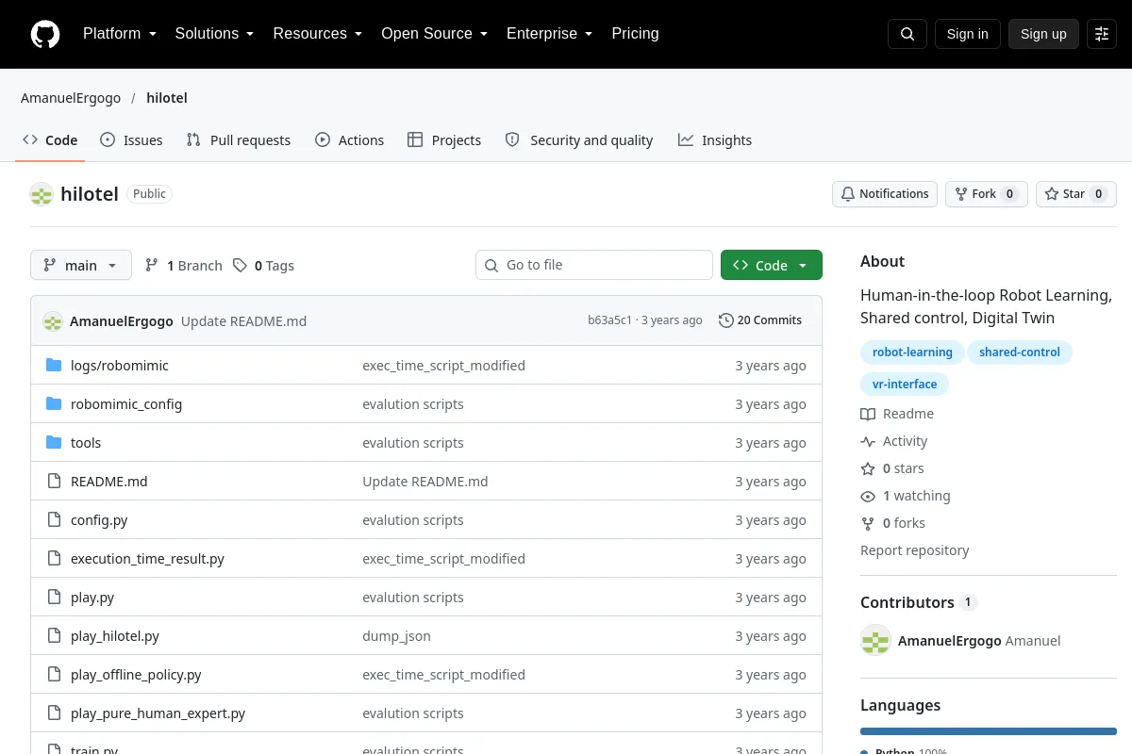Open the shared-control topic tag
The image size is (1132, 754).
tap(1020, 352)
